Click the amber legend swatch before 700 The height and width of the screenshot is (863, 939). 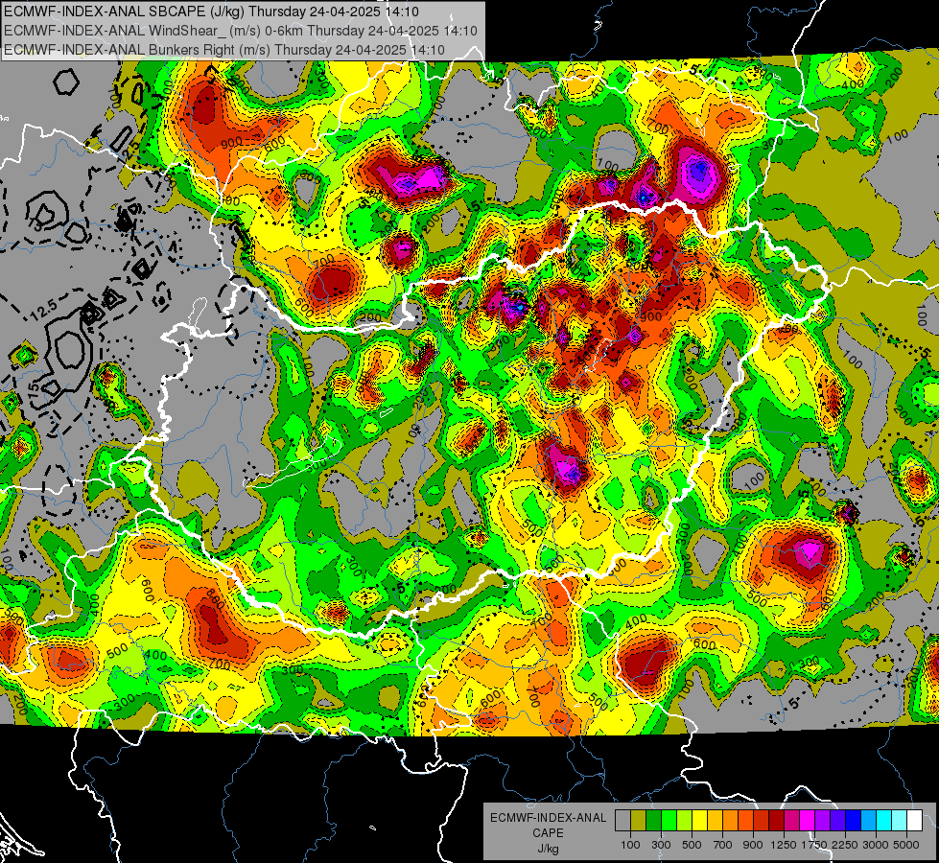pos(716,821)
